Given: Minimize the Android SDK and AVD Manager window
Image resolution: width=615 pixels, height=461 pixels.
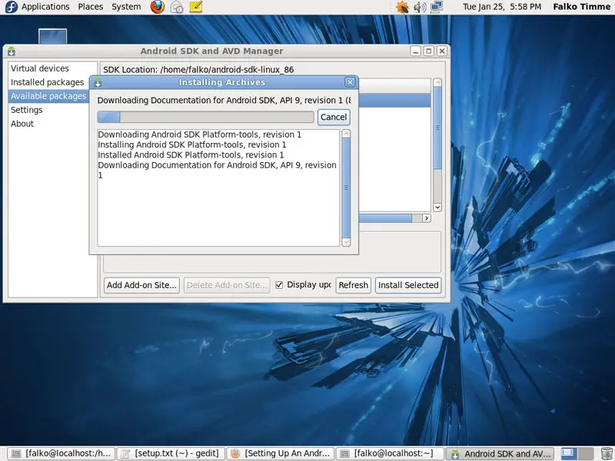Looking at the screenshot, I should (415, 51).
